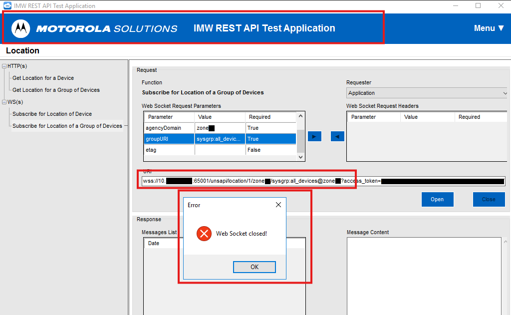This screenshot has height=315, width=511.
Task: Click the scroll-up arrow on the parameters table
Action: (301, 116)
